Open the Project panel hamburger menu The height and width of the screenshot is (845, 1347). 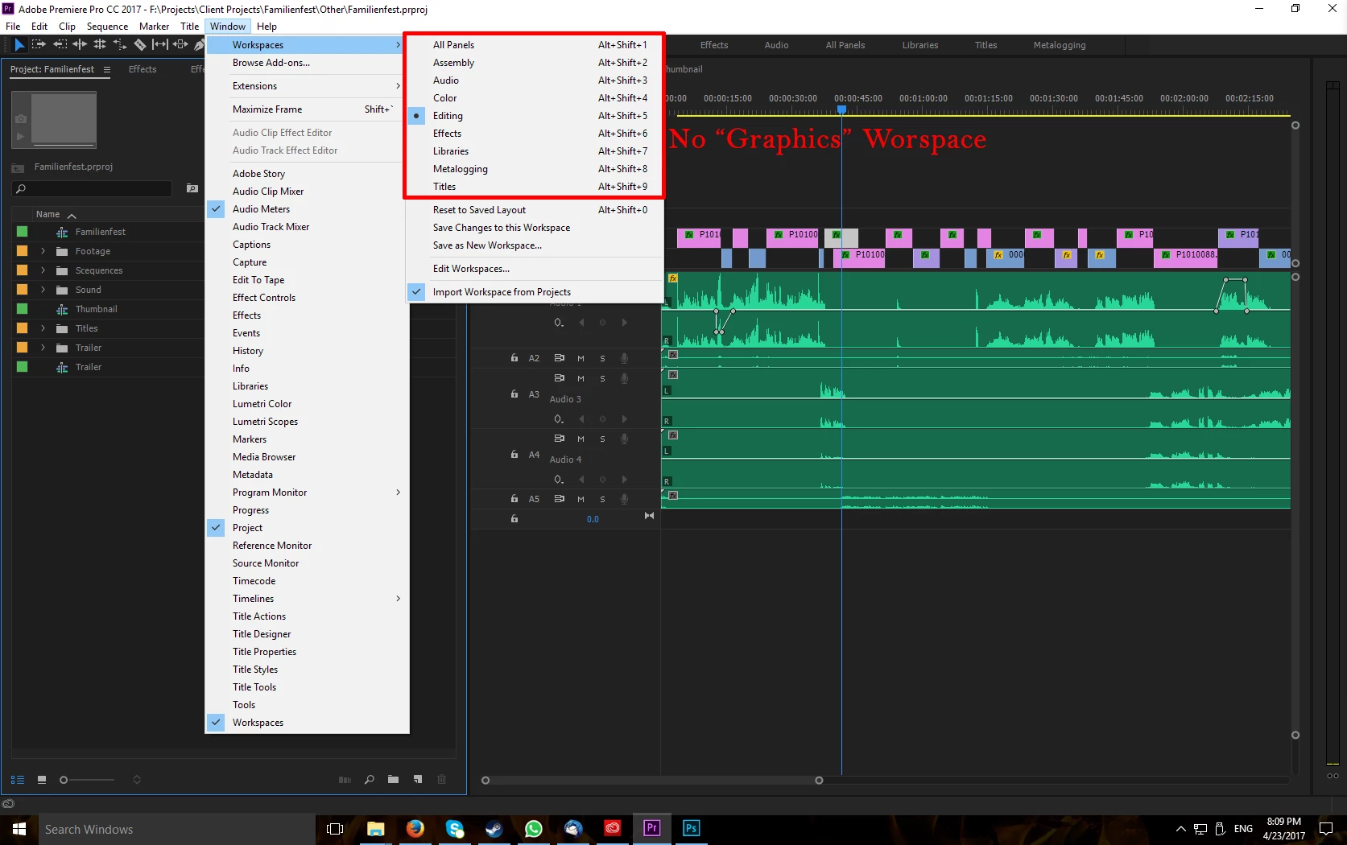[x=107, y=69]
